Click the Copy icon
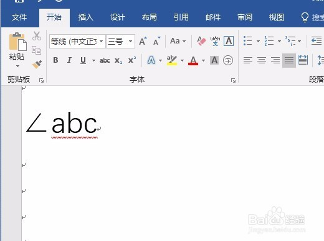The height and width of the screenshot is (241, 324). [x=36, y=50]
